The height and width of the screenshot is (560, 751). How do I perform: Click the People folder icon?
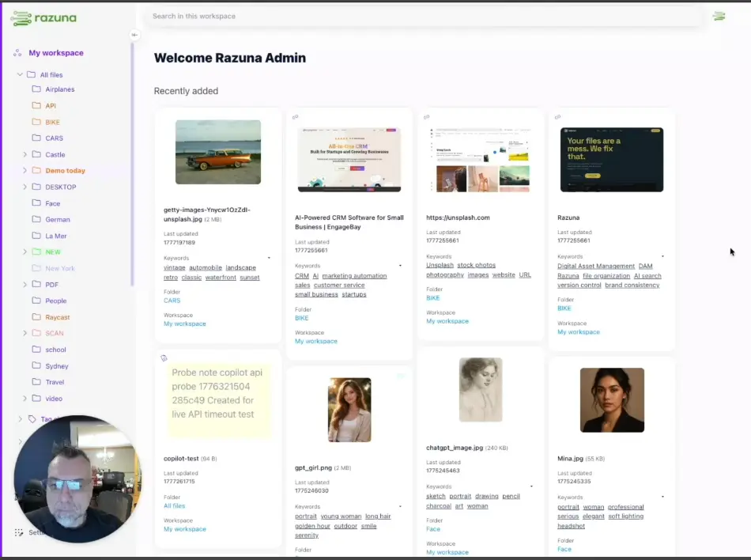36,301
